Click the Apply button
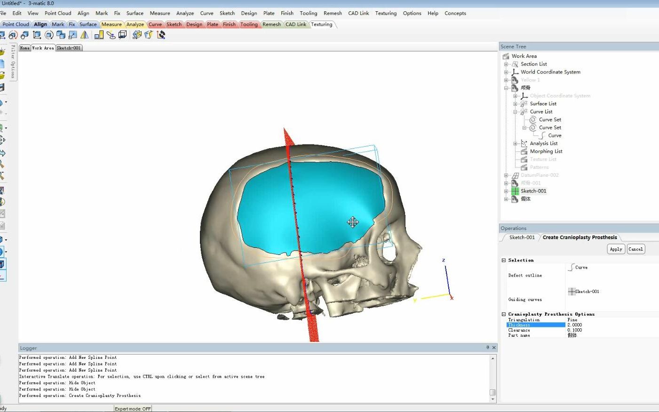The width and height of the screenshot is (659, 412). point(616,249)
